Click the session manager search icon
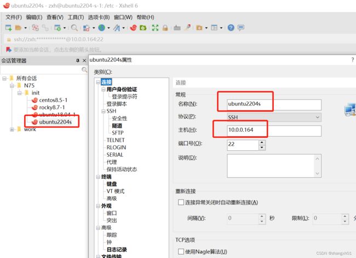356x258 pixels. (x=84, y=69)
